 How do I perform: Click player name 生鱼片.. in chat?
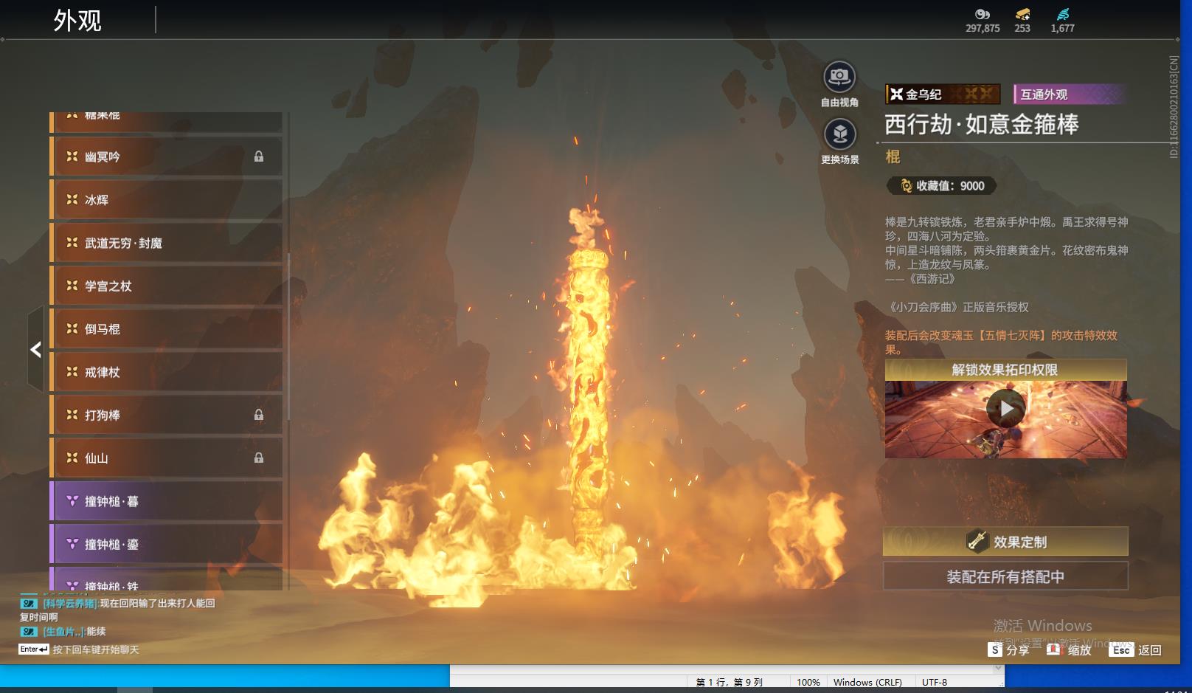(x=63, y=631)
